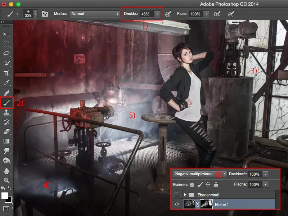Click the white foreground color swatch
The width and height of the screenshot is (288, 216).
(4, 195)
